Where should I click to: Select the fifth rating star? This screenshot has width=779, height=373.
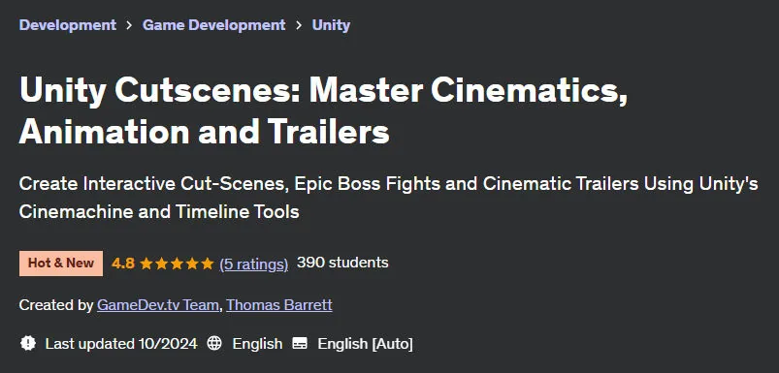point(208,264)
